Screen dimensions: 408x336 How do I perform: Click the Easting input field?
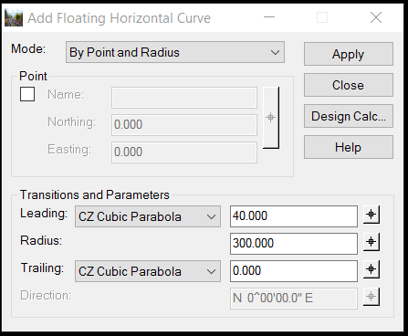(x=184, y=152)
